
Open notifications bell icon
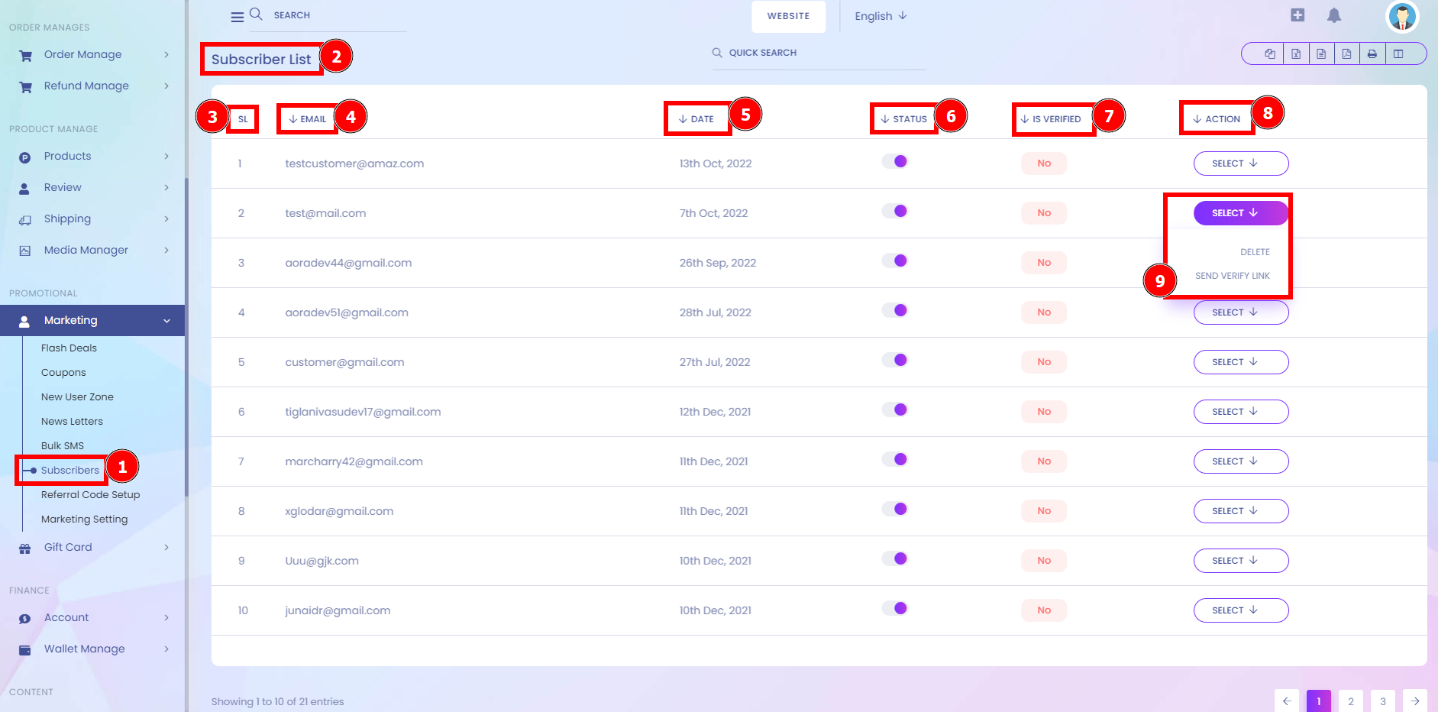[x=1334, y=15]
